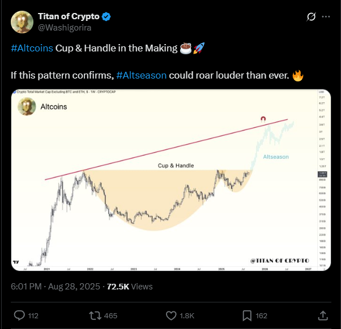This screenshot has width=341, height=329.
Task: Open the reply comment icon
Action: pyautogui.click(x=19, y=315)
